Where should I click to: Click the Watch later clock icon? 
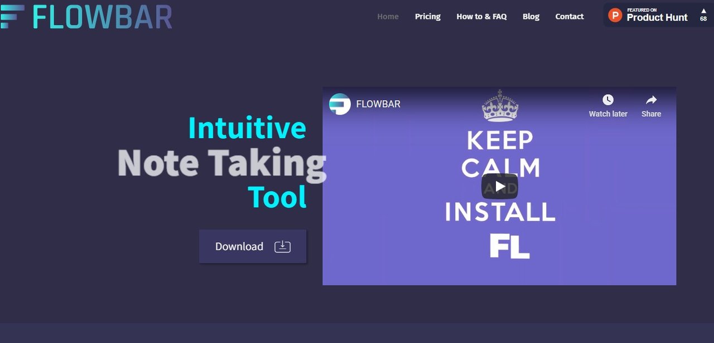pos(608,100)
